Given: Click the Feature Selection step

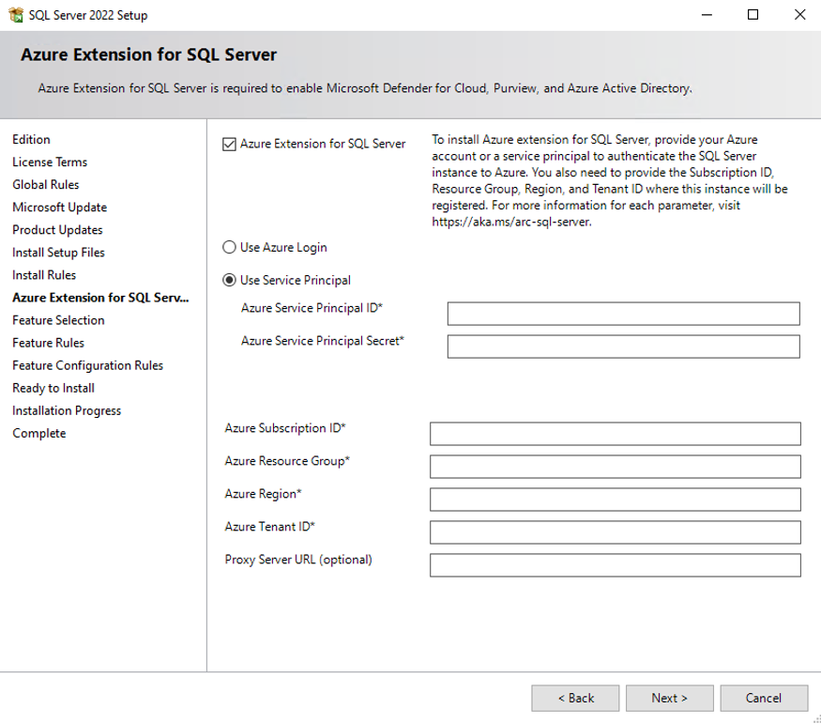Looking at the screenshot, I should (x=58, y=320).
